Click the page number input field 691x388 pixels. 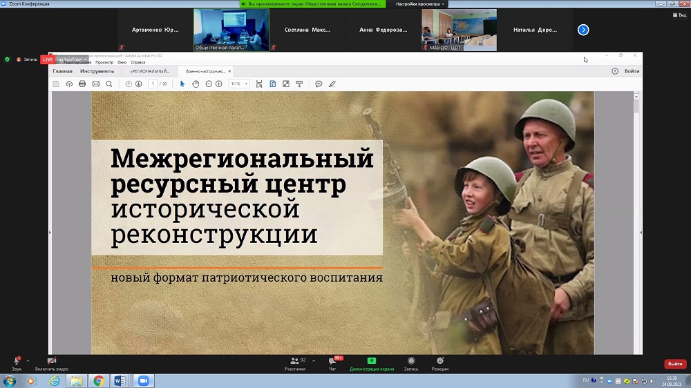click(x=153, y=84)
